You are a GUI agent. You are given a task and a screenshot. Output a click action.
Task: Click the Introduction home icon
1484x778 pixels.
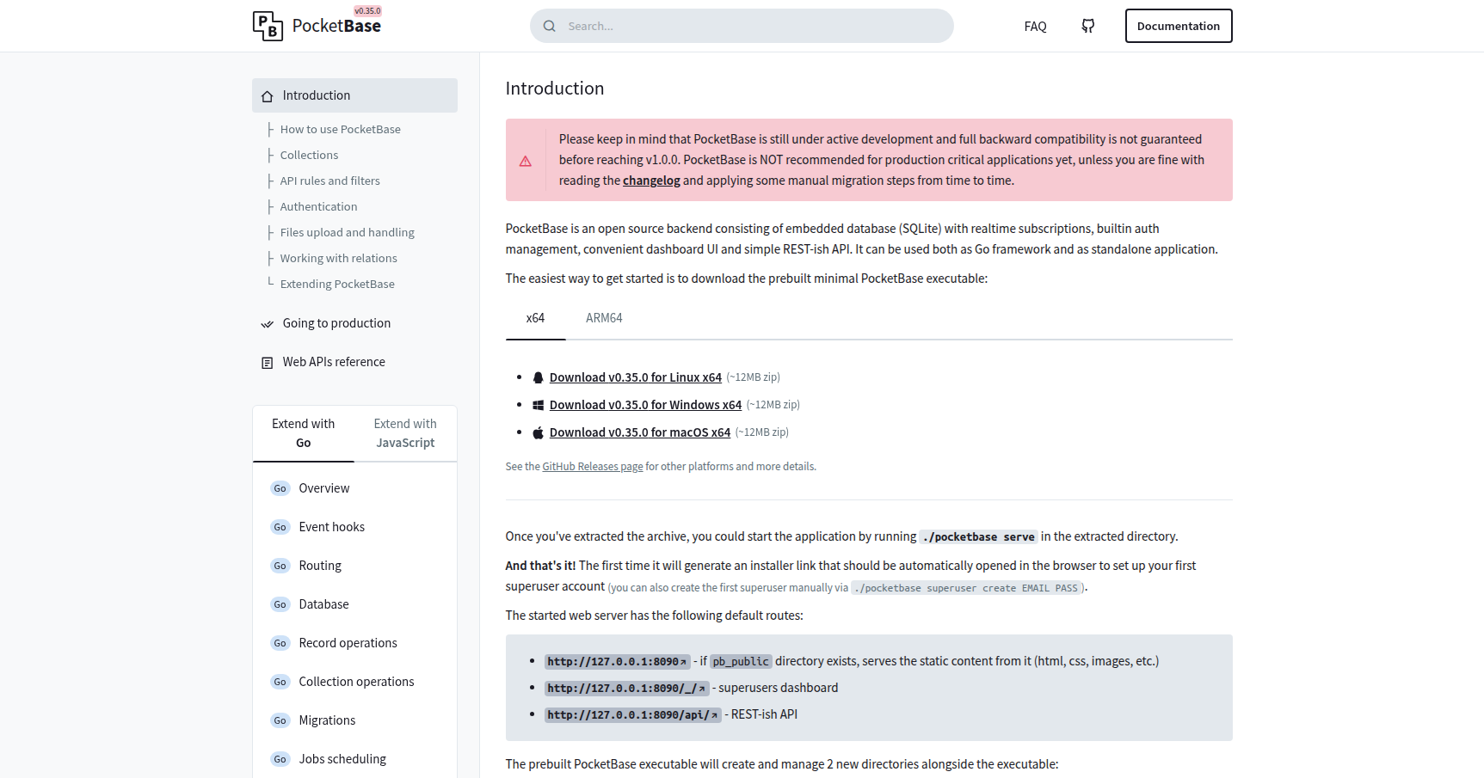click(268, 96)
